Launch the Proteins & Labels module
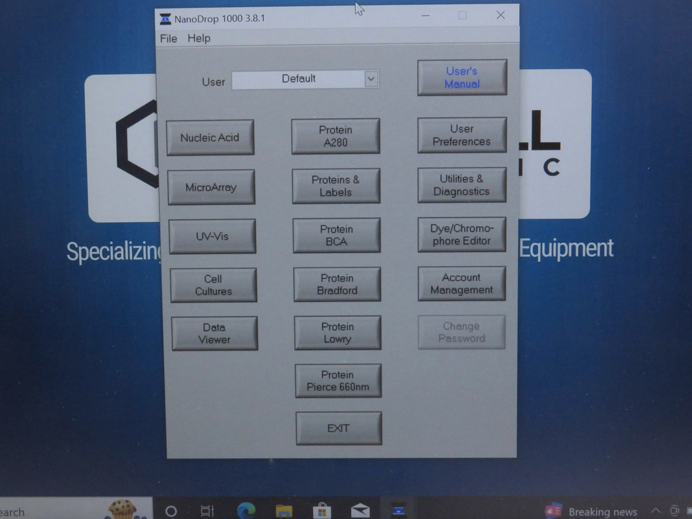The image size is (692, 519). click(336, 186)
